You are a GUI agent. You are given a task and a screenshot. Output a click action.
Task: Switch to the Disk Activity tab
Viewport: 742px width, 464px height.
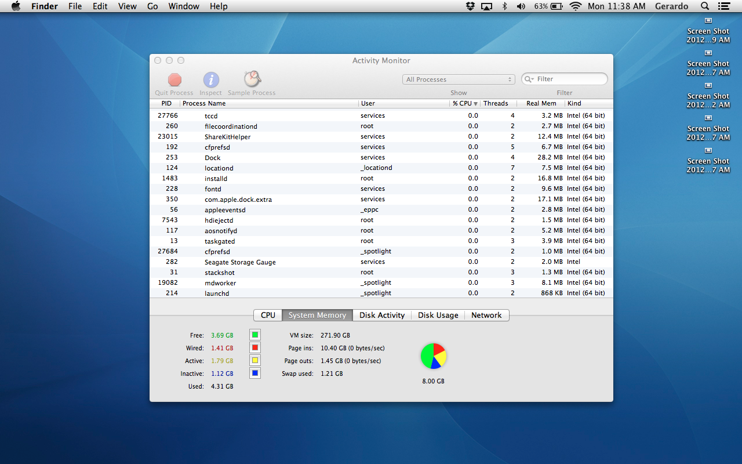[x=381, y=315]
